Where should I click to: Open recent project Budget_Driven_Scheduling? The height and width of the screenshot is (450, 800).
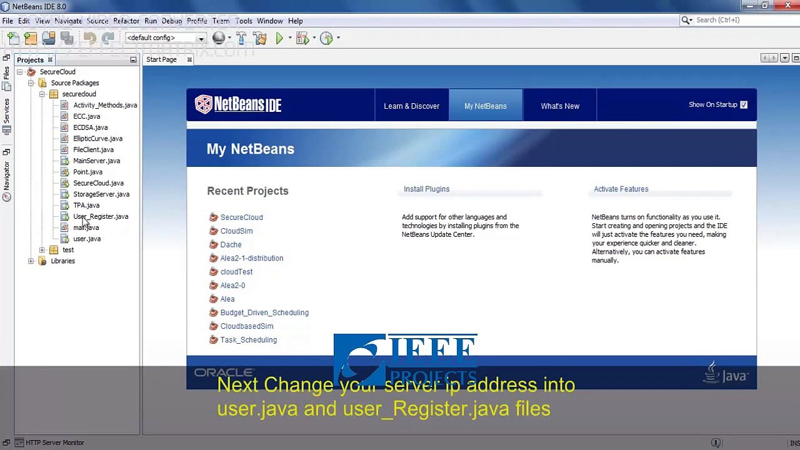[264, 312]
